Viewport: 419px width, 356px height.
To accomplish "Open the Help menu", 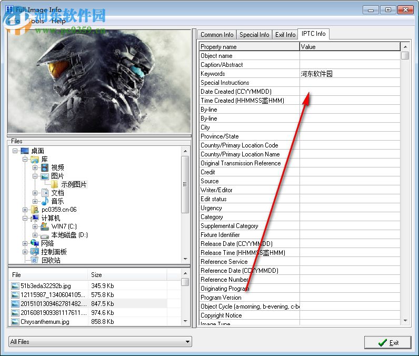I will tap(58, 21).
